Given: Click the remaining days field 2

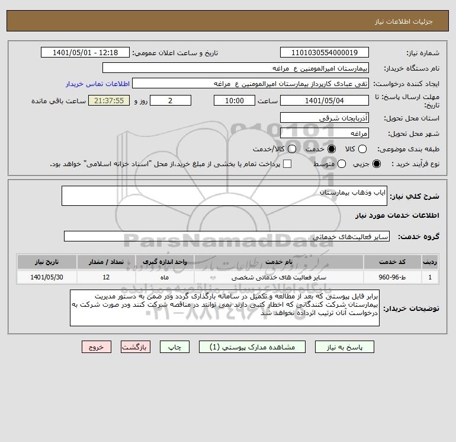Looking at the screenshot, I should [x=171, y=100].
